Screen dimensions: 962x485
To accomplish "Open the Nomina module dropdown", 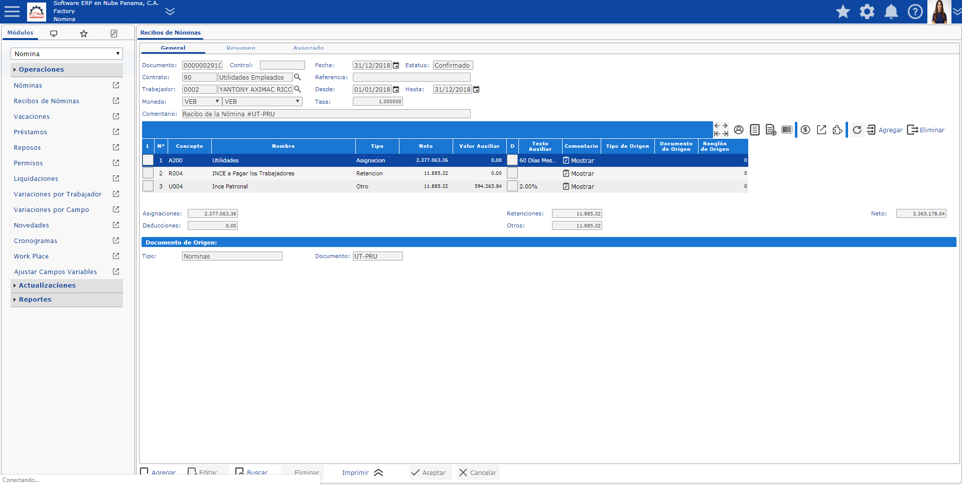I will coord(66,54).
